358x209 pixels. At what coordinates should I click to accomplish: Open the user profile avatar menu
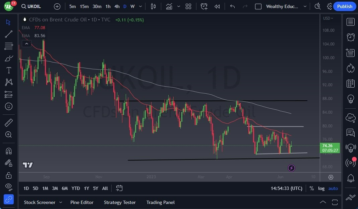9,6
